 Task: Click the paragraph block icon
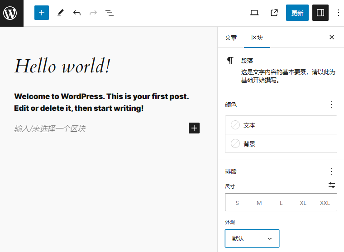230,61
